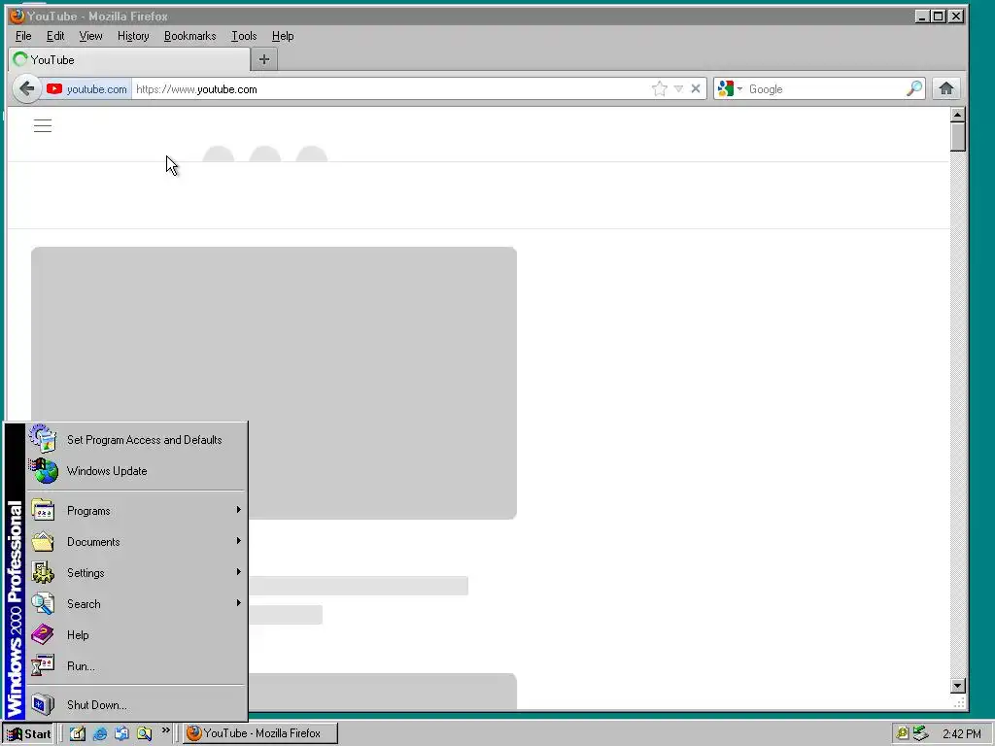This screenshot has width=995, height=746.
Task: Open the View menu
Action: tap(90, 36)
